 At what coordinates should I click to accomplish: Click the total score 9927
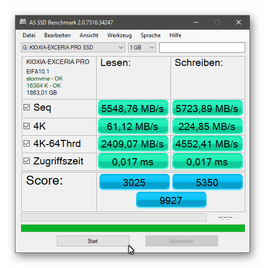tap(171, 200)
